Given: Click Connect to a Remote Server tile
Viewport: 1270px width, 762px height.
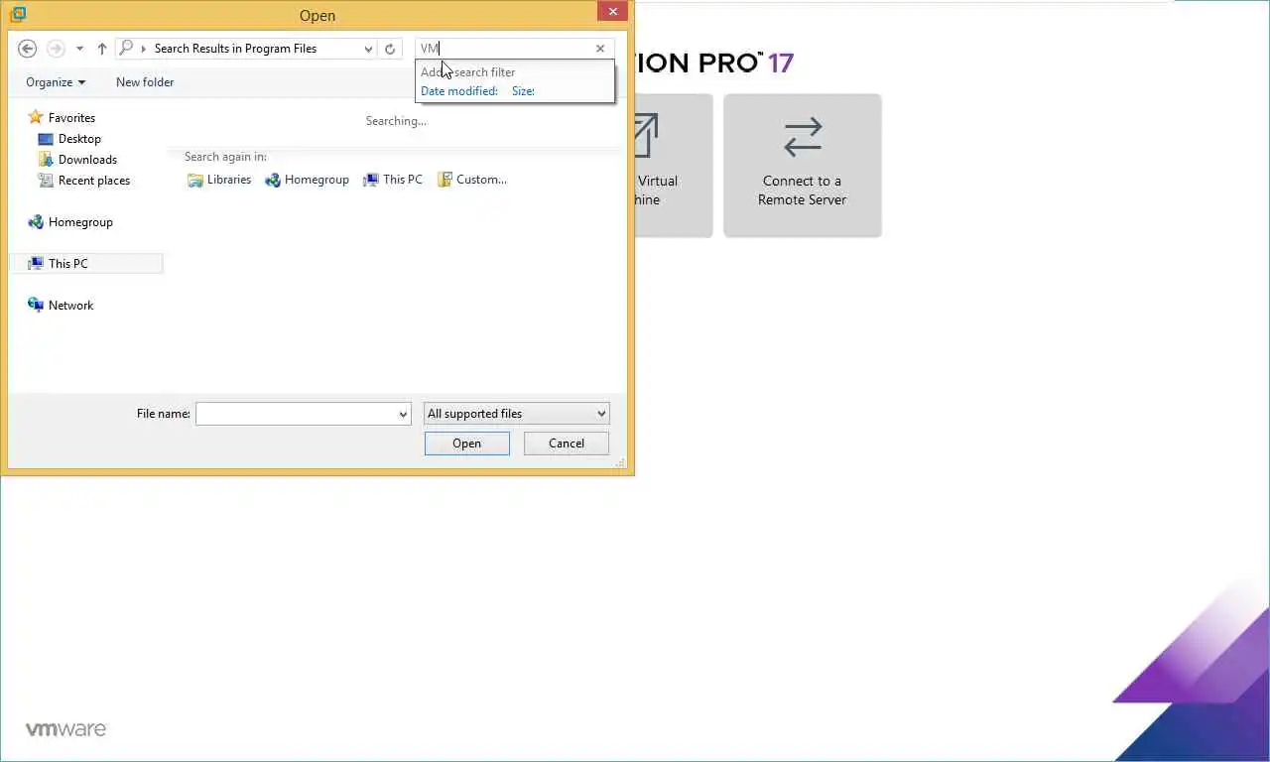Looking at the screenshot, I should [802, 166].
